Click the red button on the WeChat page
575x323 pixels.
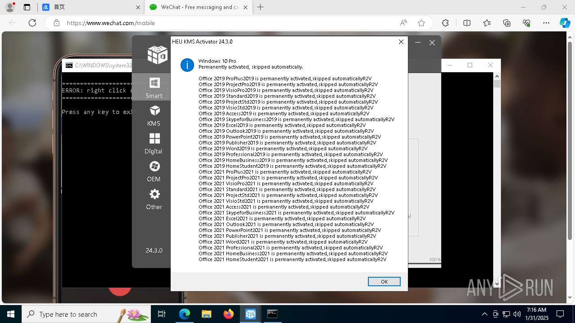[120, 291]
